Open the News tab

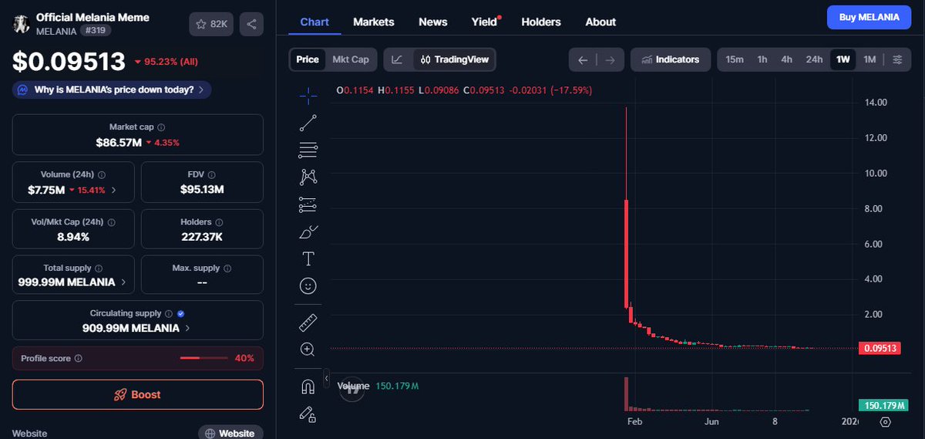(x=433, y=22)
